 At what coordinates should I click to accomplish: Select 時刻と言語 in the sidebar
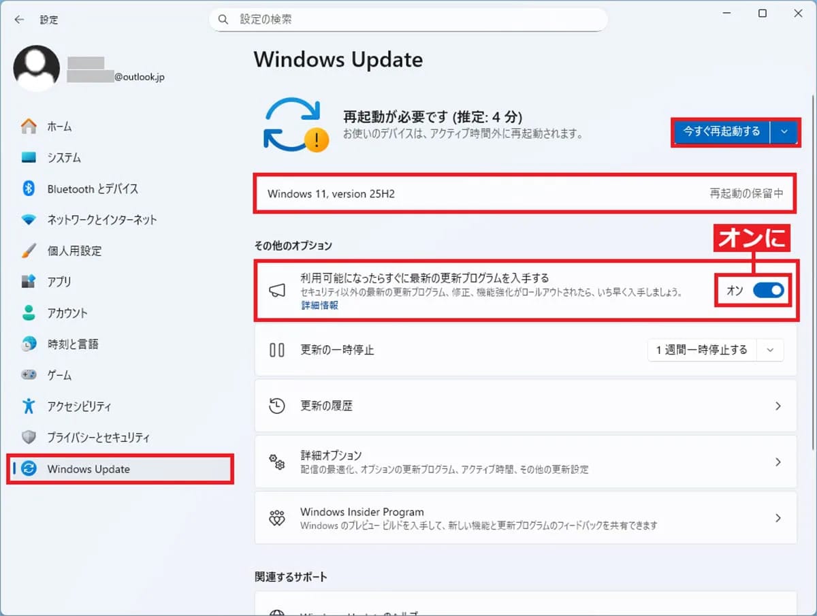(x=73, y=344)
